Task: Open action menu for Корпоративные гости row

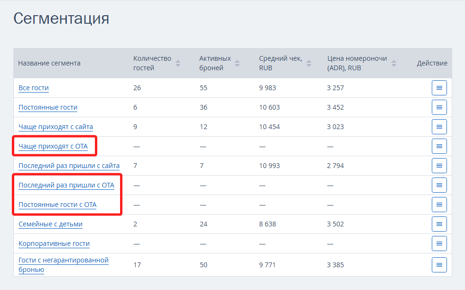Action: [x=439, y=243]
